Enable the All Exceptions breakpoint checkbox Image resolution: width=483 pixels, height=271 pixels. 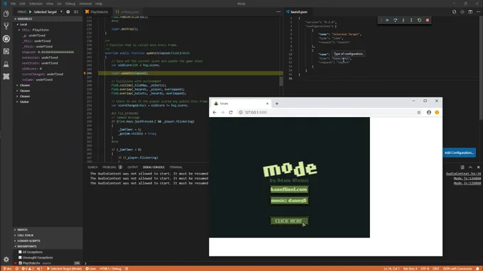(20, 252)
